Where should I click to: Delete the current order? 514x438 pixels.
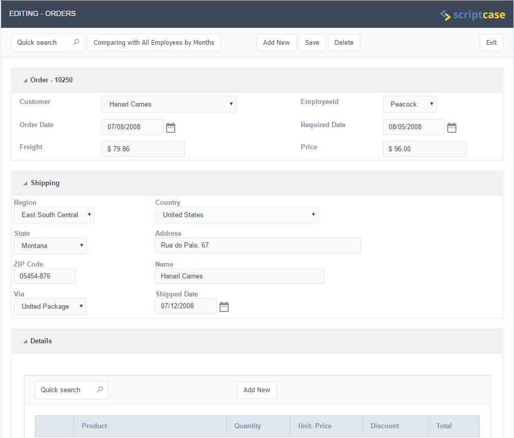(344, 43)
